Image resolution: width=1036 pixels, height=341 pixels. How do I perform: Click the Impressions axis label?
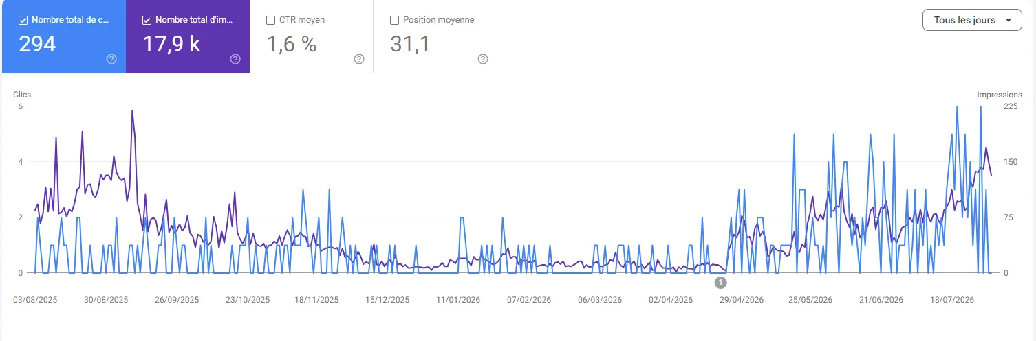point(1000,95)
